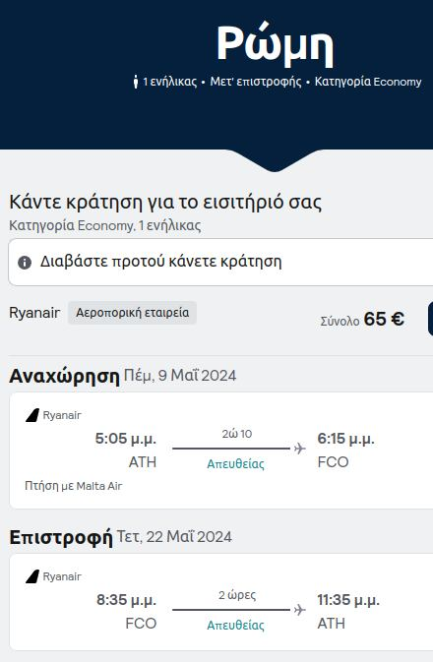433x662 pixels.
Task: Click the 'Σύνολο 65 €' total price
Action: pos(362,319)
